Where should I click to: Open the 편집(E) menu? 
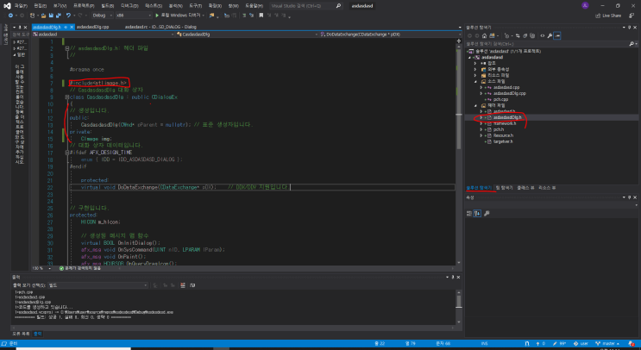(x=40, y=6)
